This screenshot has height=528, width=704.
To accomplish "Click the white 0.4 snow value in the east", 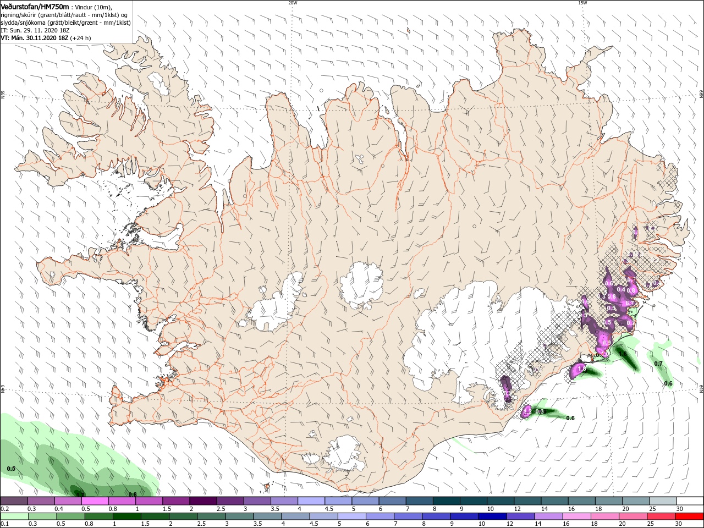I will click(621, 289).
